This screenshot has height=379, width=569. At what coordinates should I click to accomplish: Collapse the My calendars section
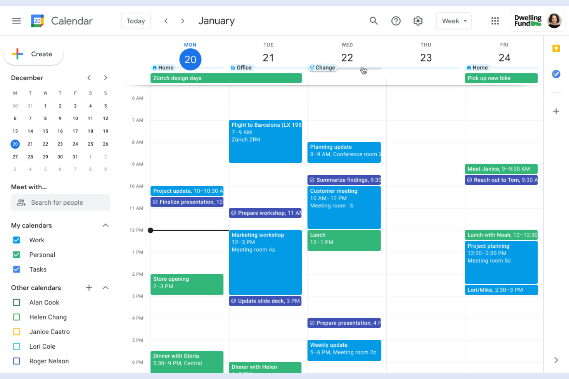(x=105, y=225)
